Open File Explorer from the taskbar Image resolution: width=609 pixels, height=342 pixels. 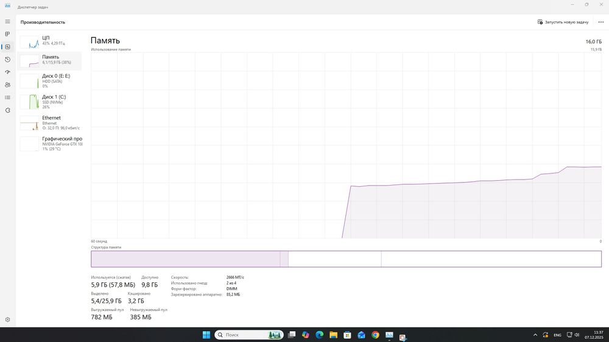click(333, 335)
